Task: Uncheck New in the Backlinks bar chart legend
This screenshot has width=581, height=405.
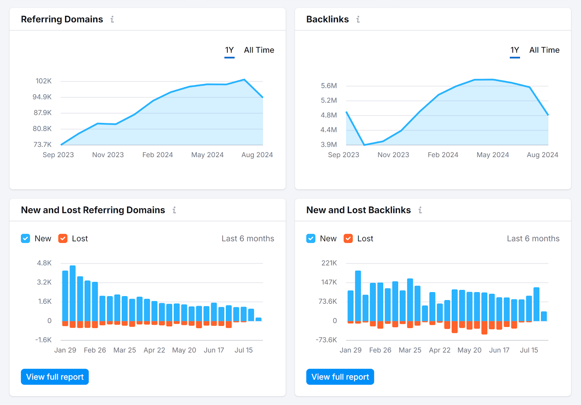Action: [311, 238]
